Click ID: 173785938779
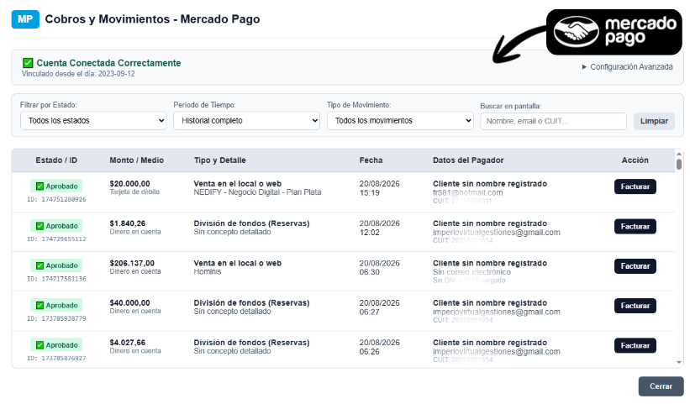 click(x=56, y=318)
